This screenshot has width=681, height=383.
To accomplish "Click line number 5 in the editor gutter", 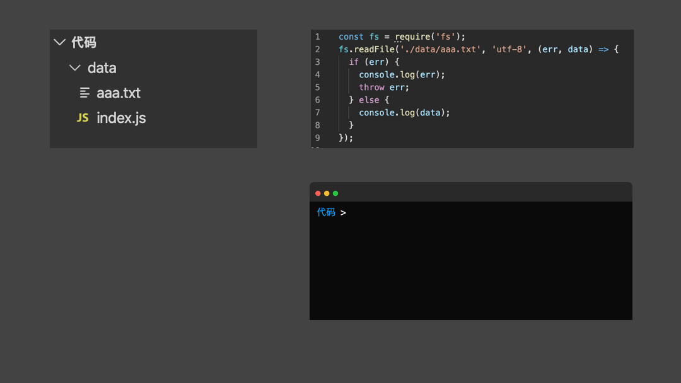I will (317, 87).
